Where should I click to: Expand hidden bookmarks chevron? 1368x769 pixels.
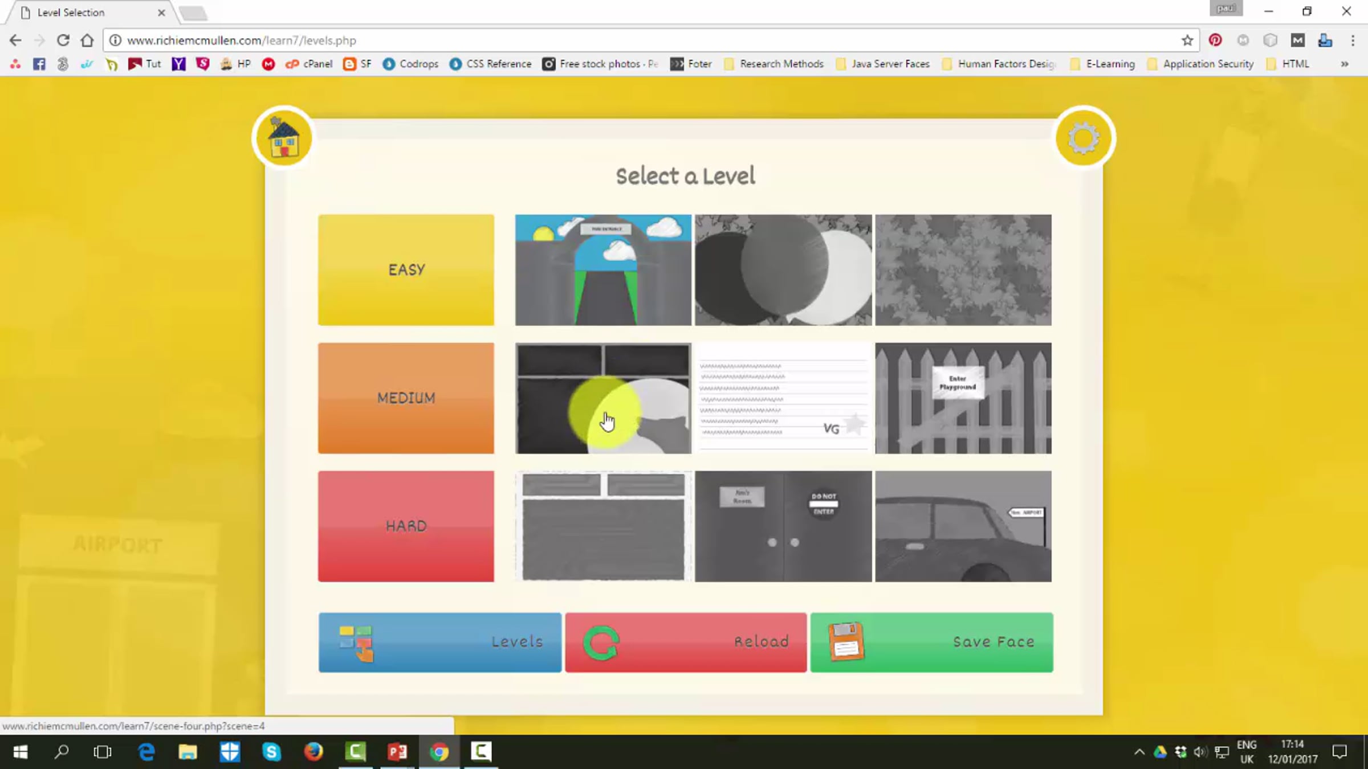pyautogui.click(x=1345, y=64)
